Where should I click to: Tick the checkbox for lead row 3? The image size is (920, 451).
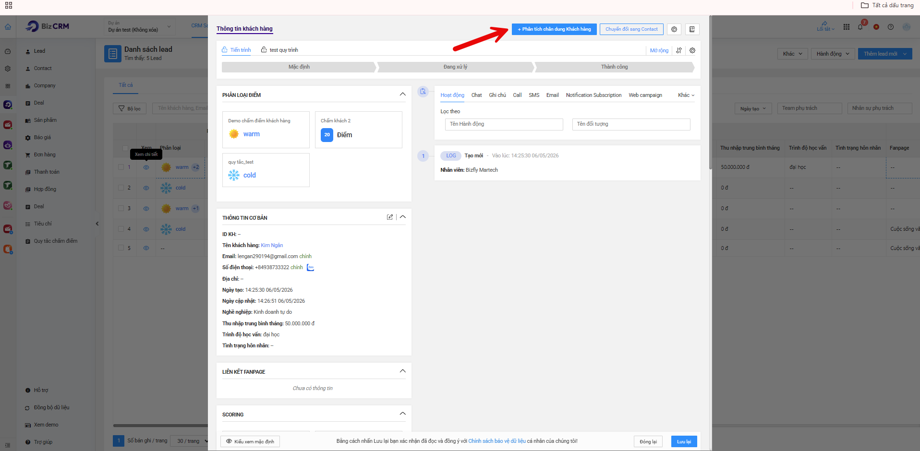[121, 208]
